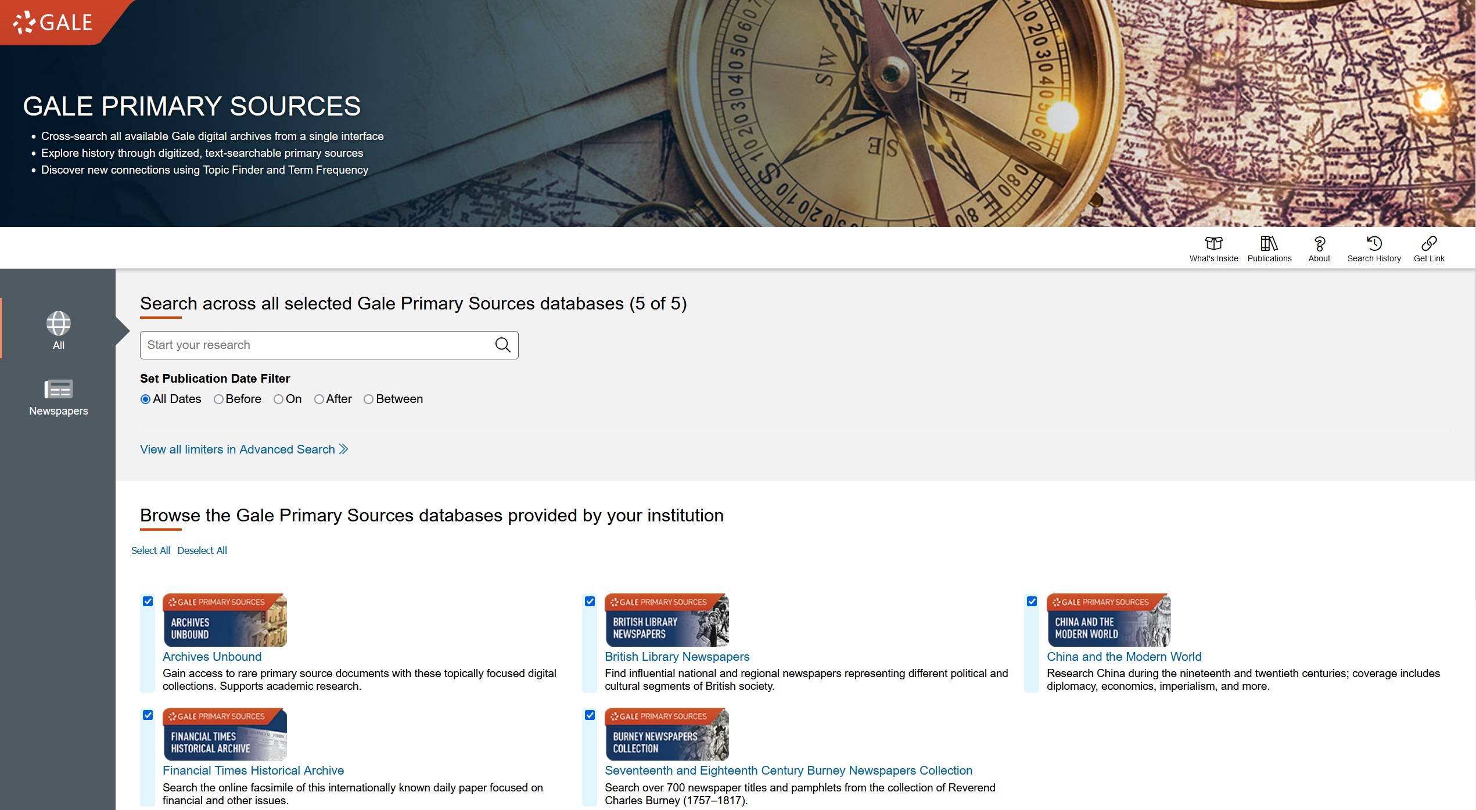
Task: Open View all limiters in Advanced Search
Action: 244,449
